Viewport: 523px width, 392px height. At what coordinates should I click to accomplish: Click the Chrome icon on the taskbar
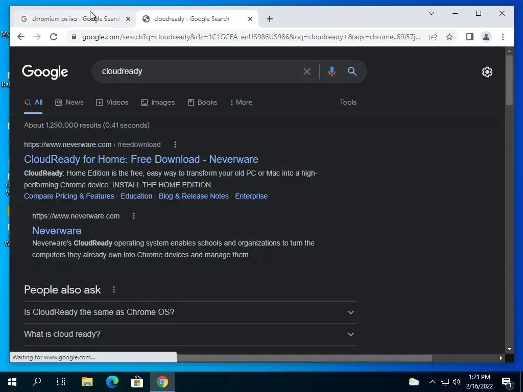coord(162,382)
